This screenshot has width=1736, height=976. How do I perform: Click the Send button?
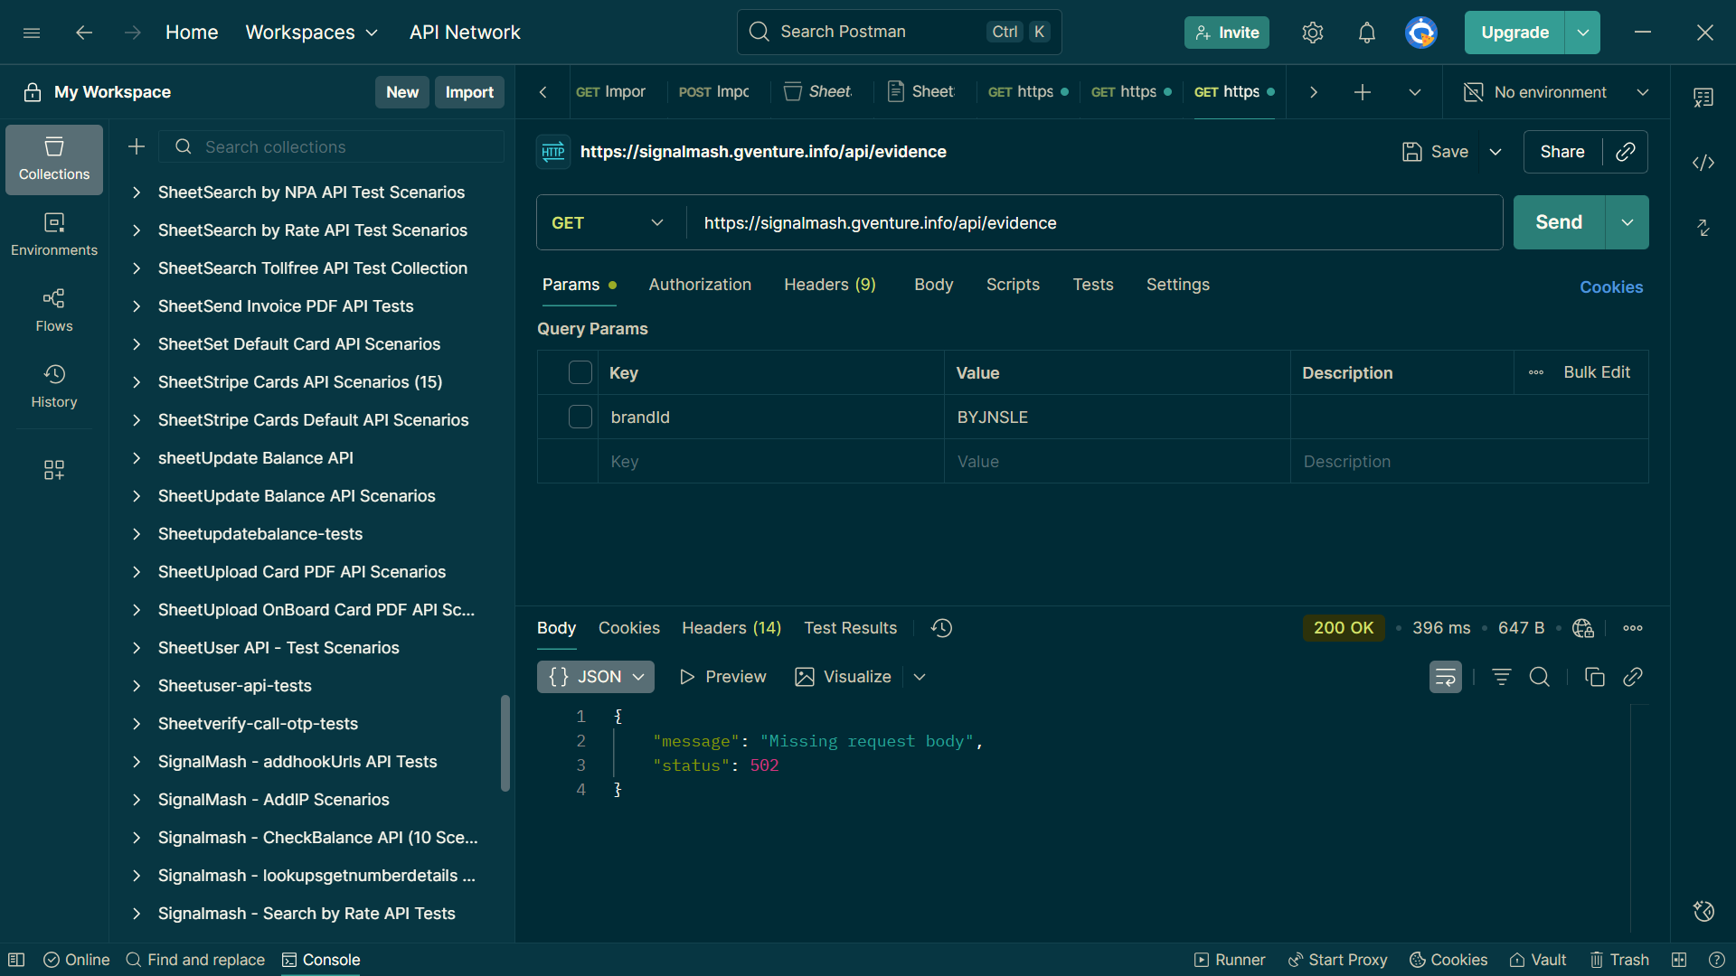pyautogui.click(x=1558, y=222)
